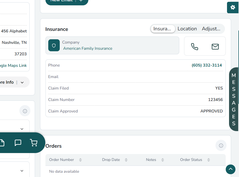
Task: Click the phone number (605) 332-3114
Action: coord(207,65)
